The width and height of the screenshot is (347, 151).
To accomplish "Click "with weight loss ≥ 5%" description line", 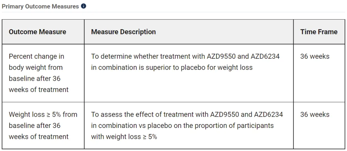I will (x=124, y=137).
